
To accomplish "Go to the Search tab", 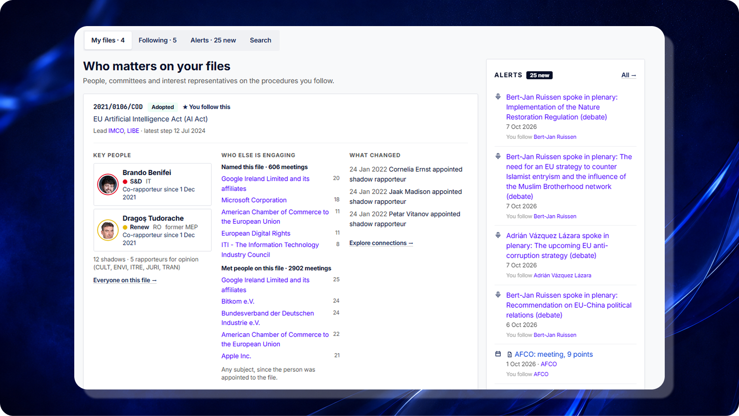I will [x=260, y=40].
